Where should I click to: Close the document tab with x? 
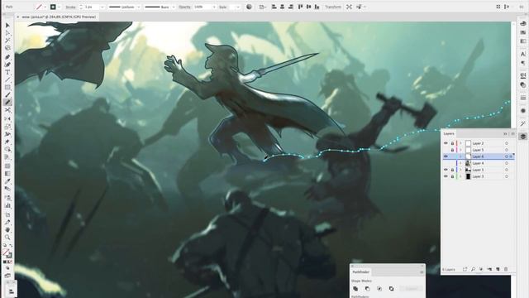click(18, 17)
